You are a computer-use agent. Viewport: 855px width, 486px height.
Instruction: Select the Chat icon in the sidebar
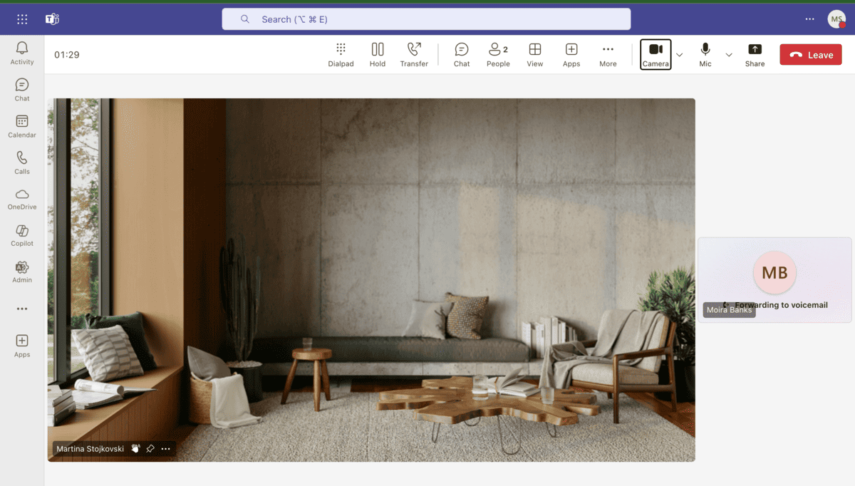tap(21, 87)
